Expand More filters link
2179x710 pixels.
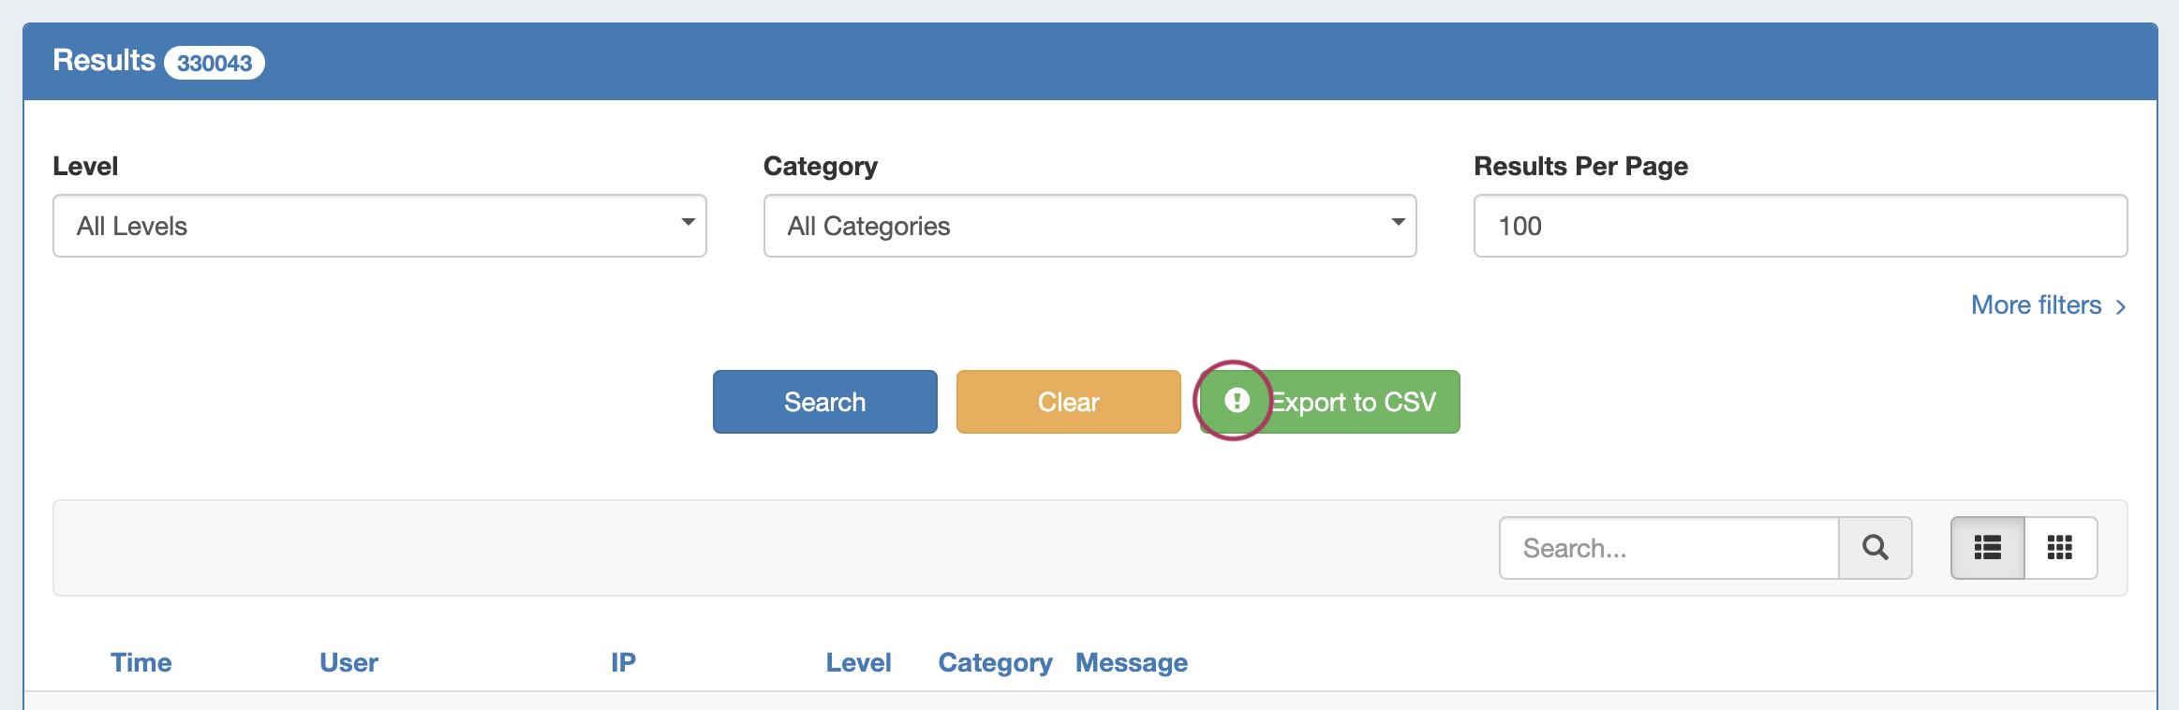pos(2036,305)
